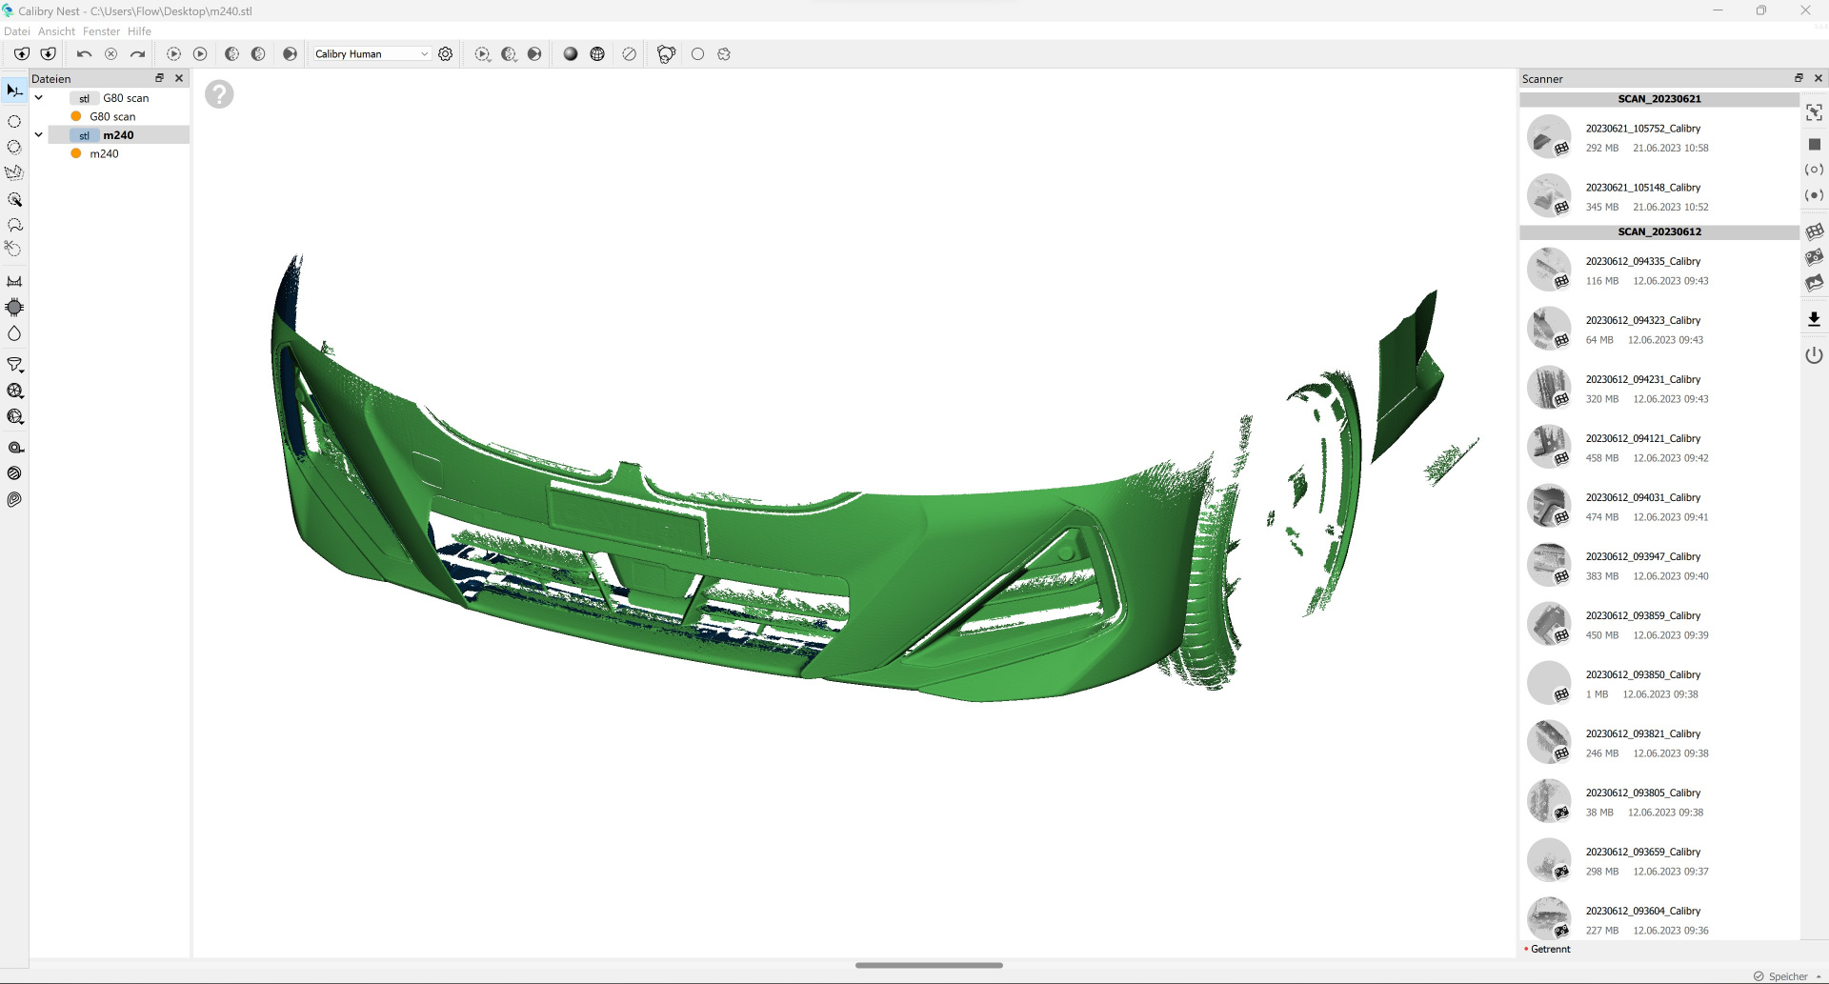Click the undo arrow in the toolbar
This screenshot has height=984, width=1829.
[84, 54]
